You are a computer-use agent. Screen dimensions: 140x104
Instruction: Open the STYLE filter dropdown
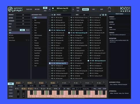[23, 24]
